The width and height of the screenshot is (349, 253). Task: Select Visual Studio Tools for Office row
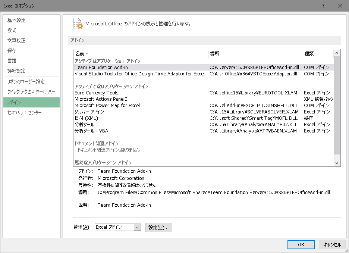[x=204, y=74]
